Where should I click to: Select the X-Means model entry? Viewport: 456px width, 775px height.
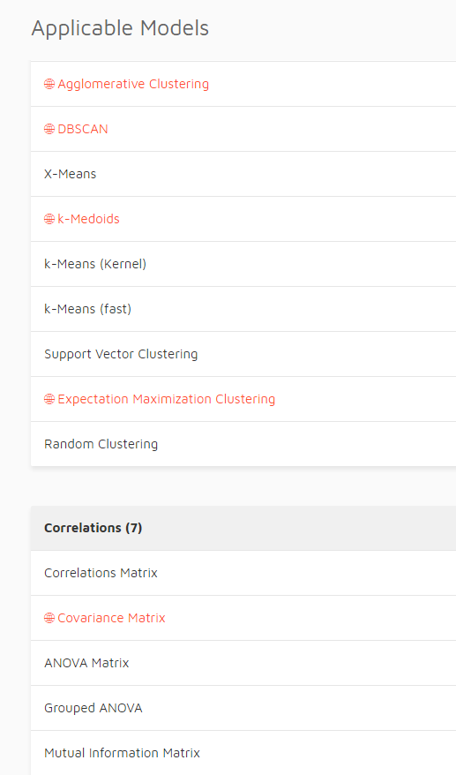pos(243,174)
